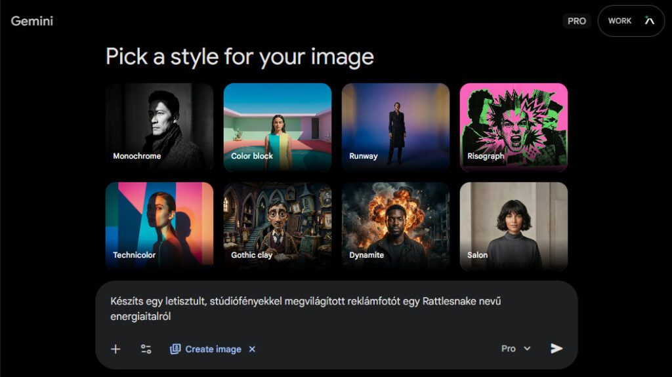The image size is (672, 377).
Task: Select the Dynamite style thumbnail
Action: click(395, 226)
